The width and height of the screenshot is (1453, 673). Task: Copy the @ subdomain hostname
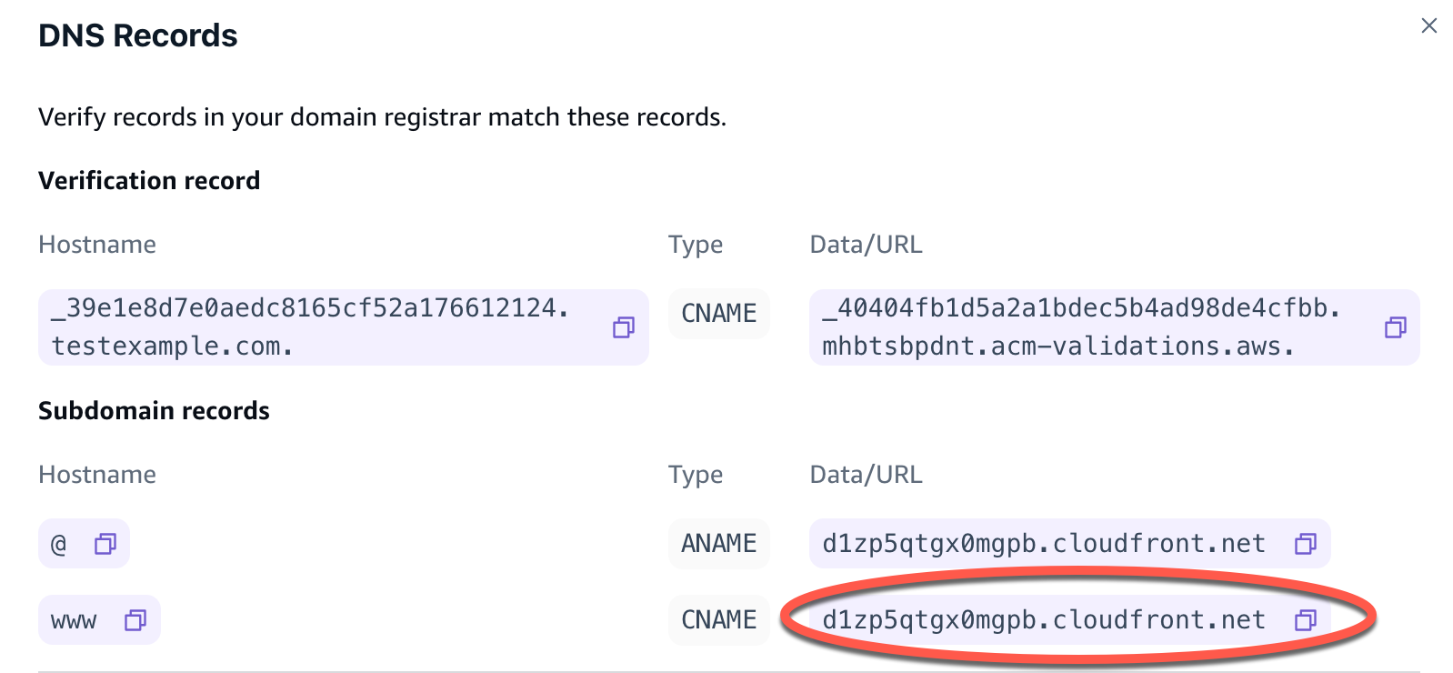pyautogui.click(x=106, y=543)
